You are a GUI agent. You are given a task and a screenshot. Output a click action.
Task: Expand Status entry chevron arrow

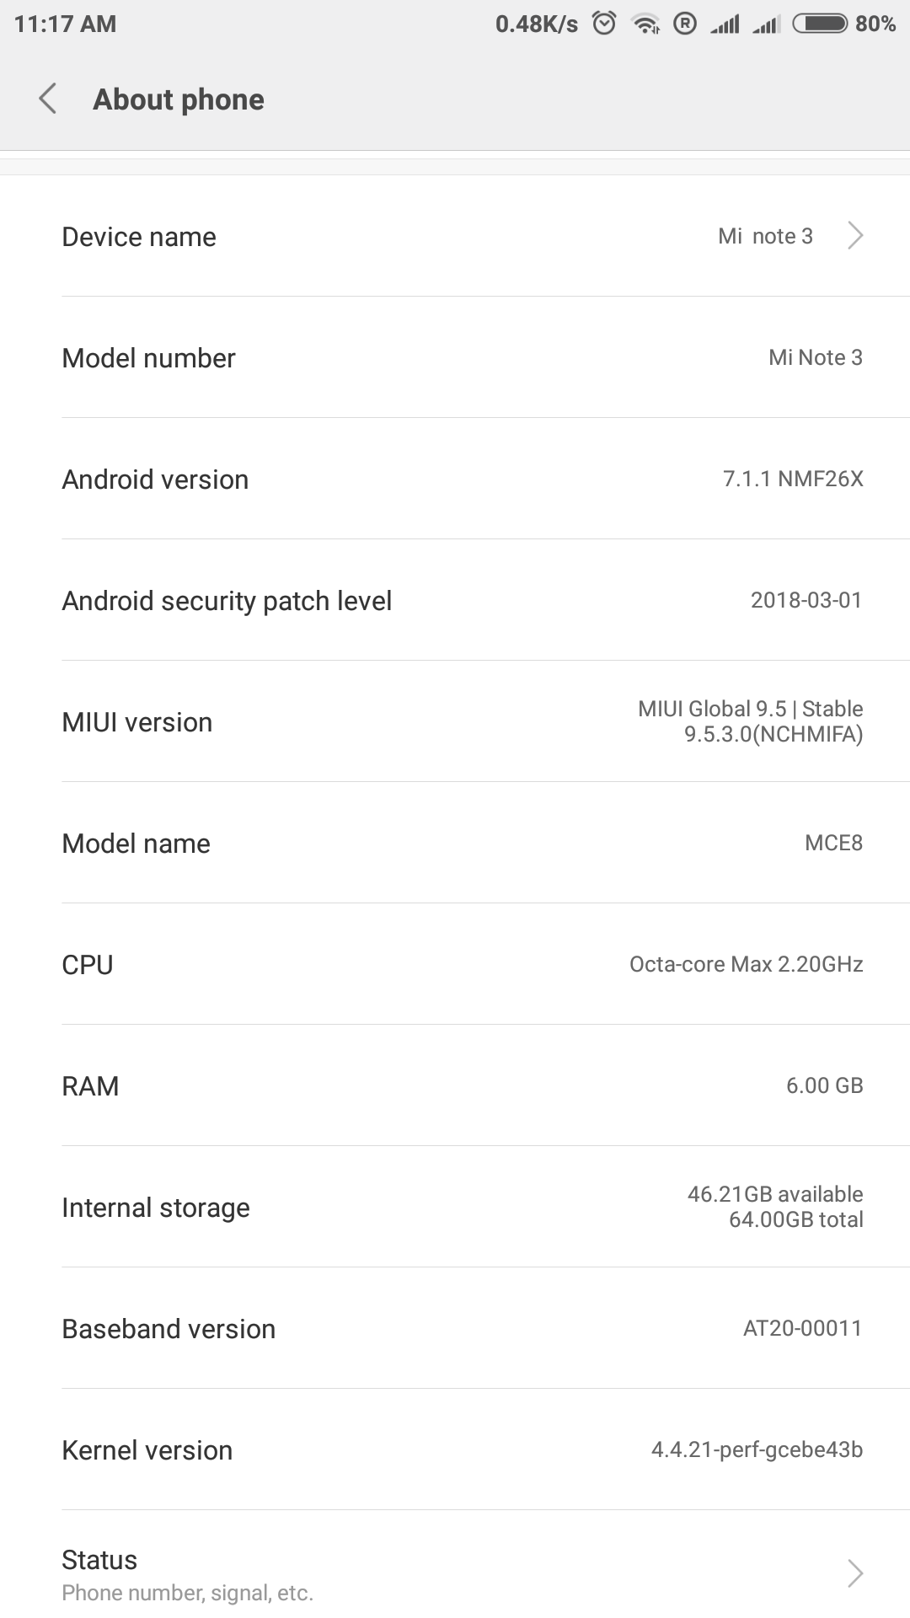[855, 1572]
